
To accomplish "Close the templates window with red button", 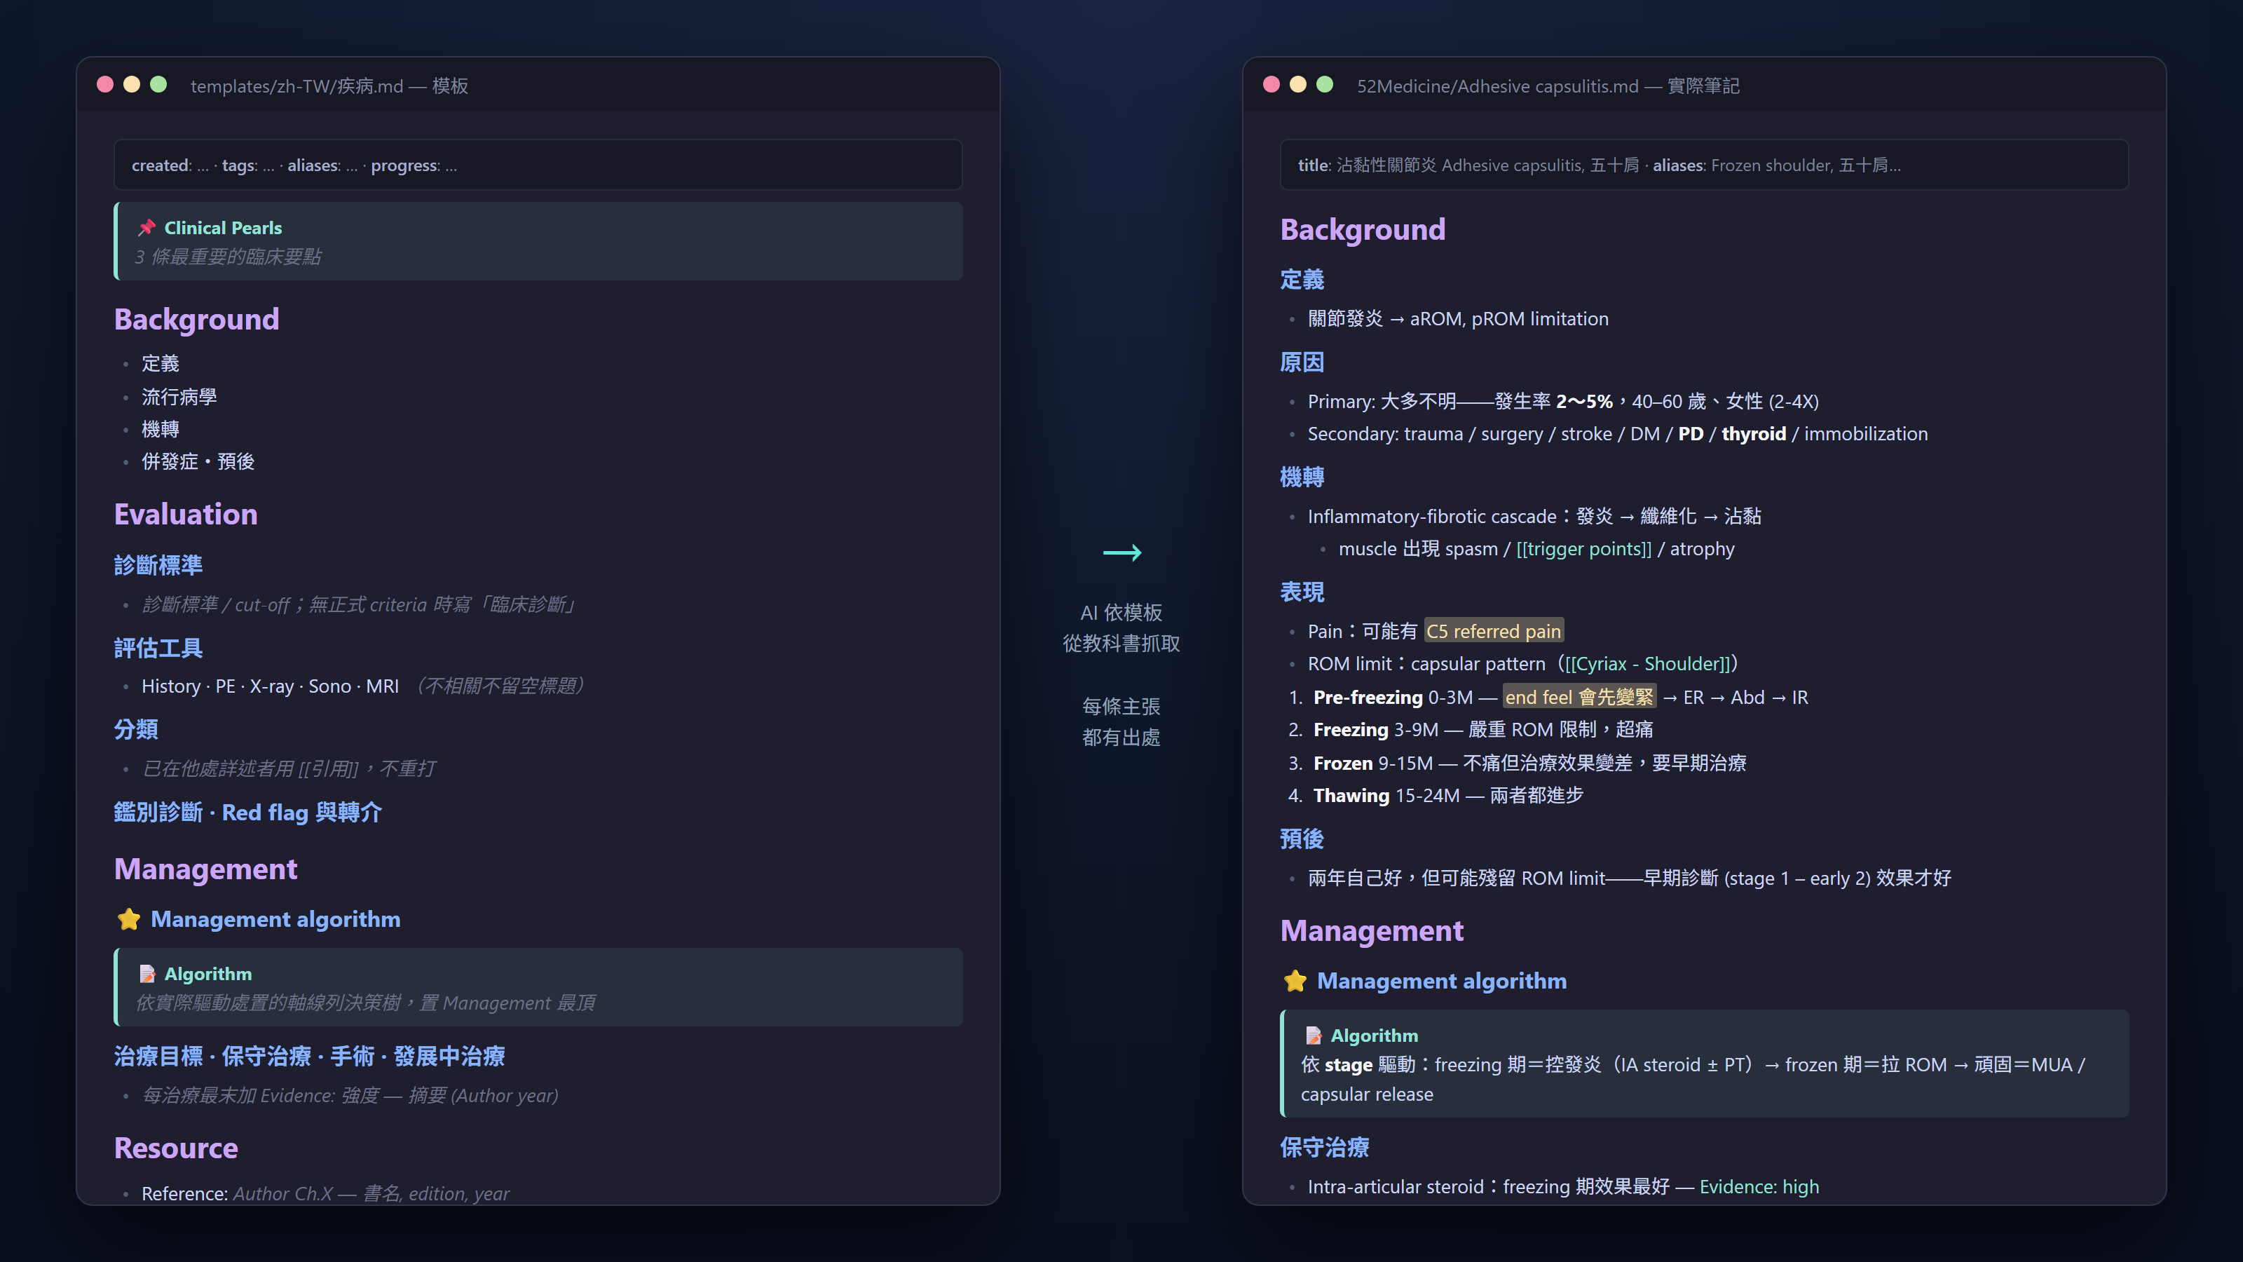I will pos(105,84).
